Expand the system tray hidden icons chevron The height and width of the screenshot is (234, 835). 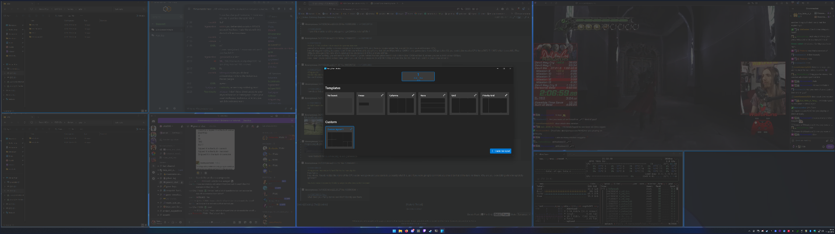click(749, 231)
